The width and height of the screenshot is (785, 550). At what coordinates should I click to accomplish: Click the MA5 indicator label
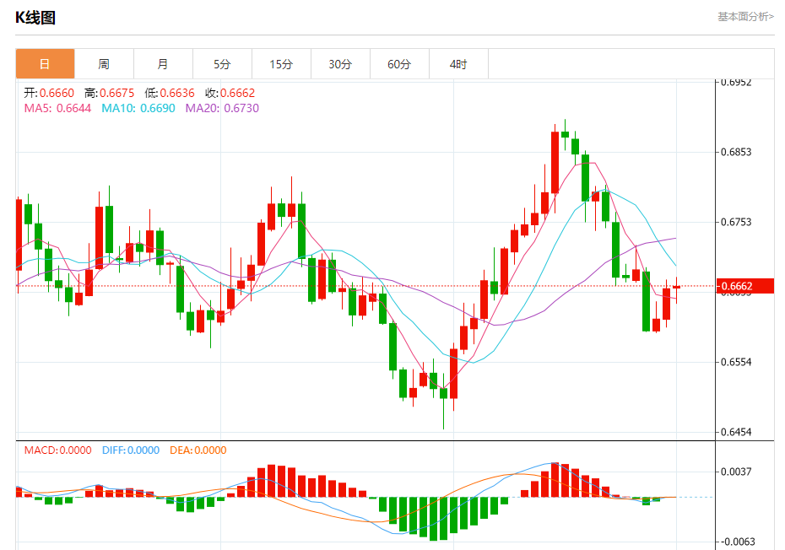(x=57, y=108)
